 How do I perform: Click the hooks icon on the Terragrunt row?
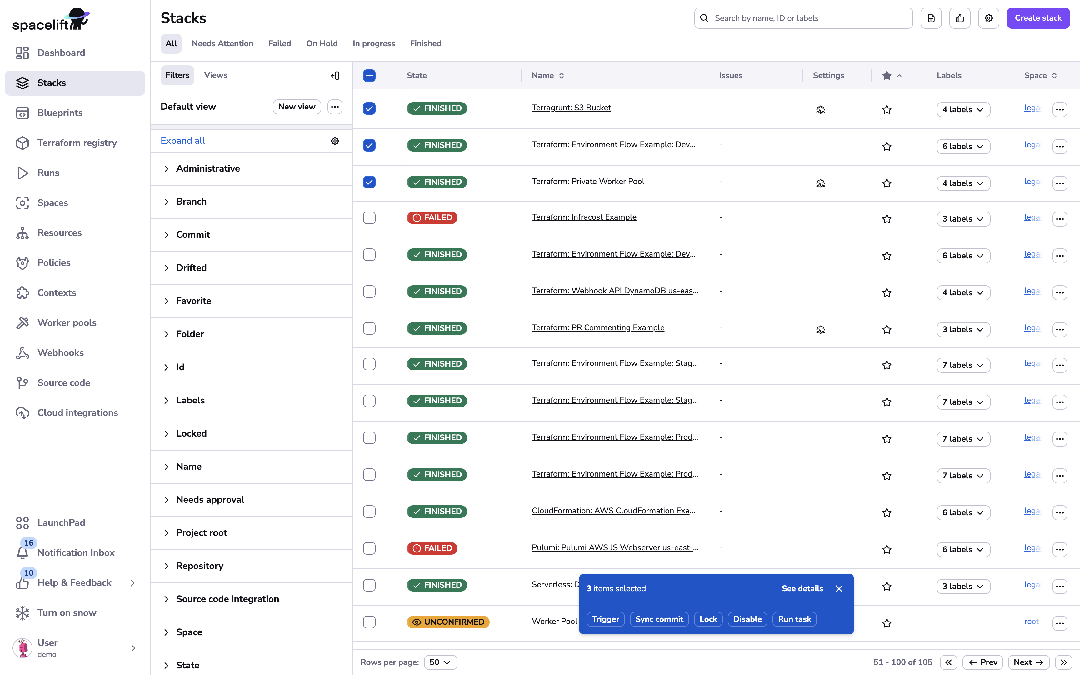pyautogui.click(x=821, y=109)
